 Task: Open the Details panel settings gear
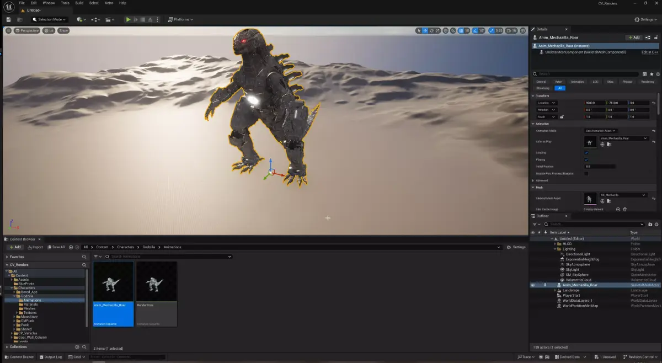(658, 74)
